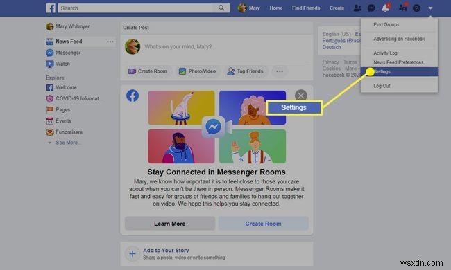The image size is (451, 270).
Task: Click the groups icon with red badge
Action: (402, 8)
